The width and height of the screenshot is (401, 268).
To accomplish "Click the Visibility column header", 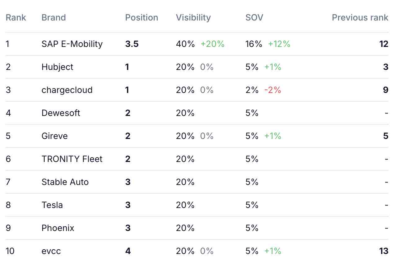I will [x=193, y=17].
